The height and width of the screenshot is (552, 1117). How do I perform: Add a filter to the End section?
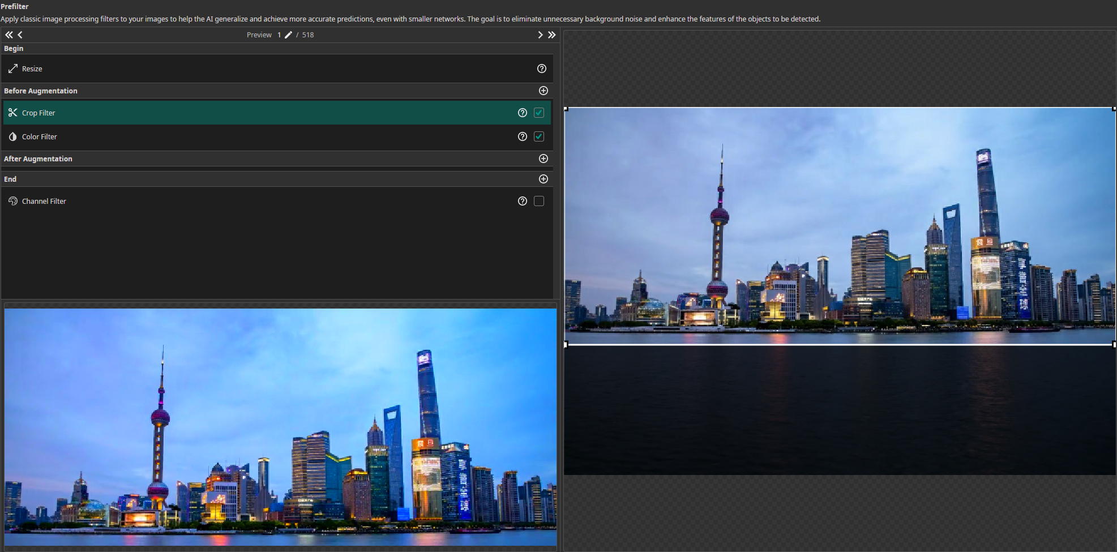(x=543, y=179)
